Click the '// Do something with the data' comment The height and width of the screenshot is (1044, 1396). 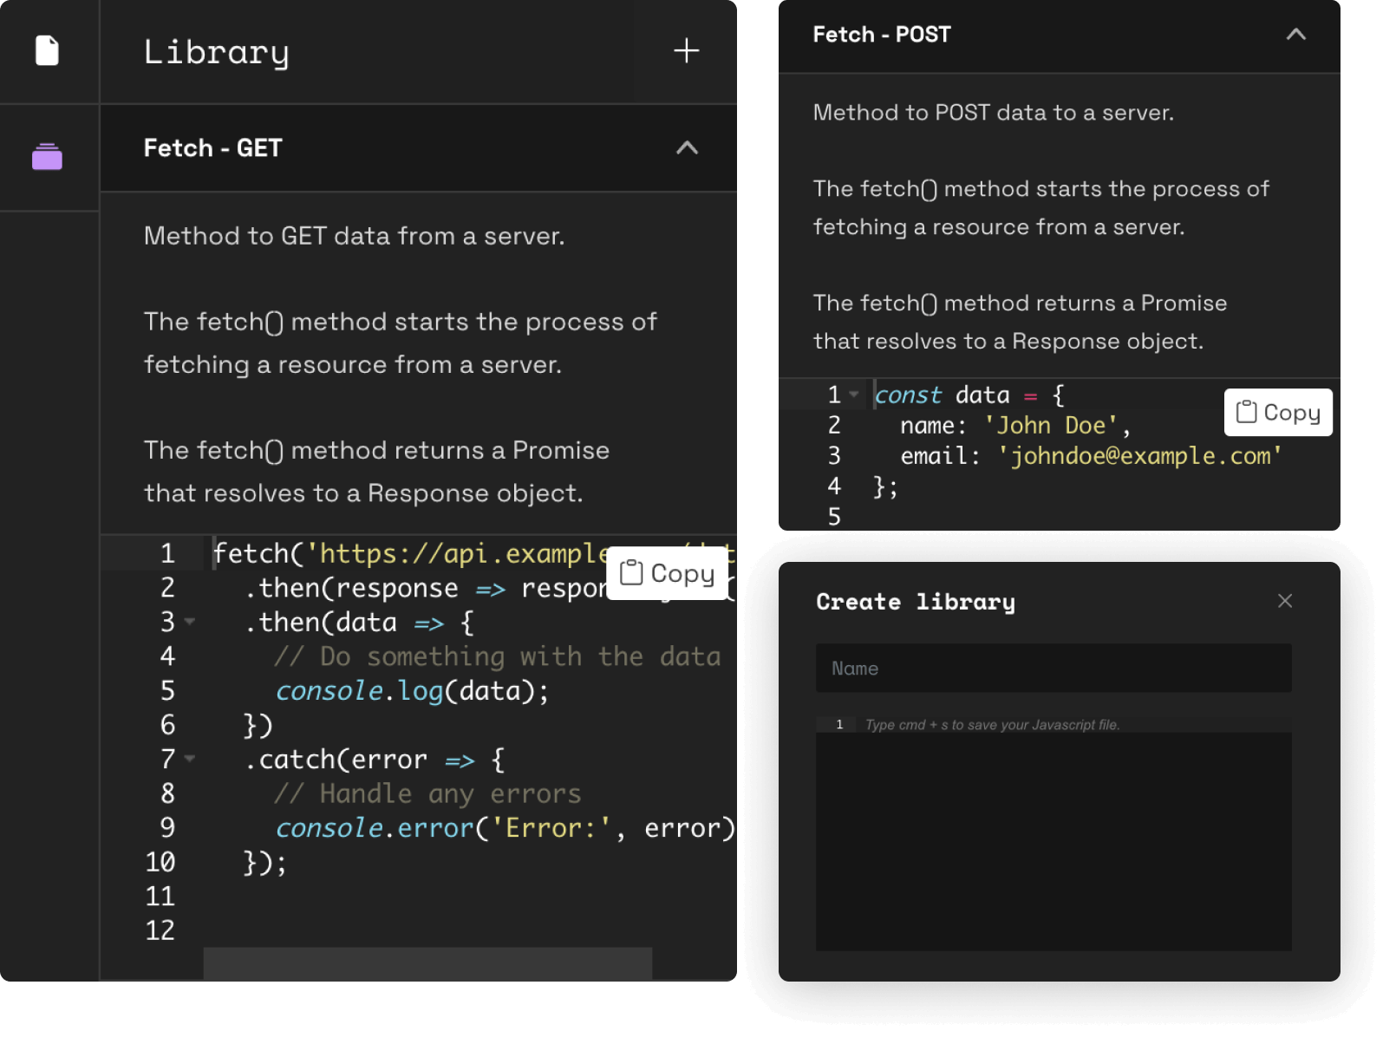pos(498,656)
